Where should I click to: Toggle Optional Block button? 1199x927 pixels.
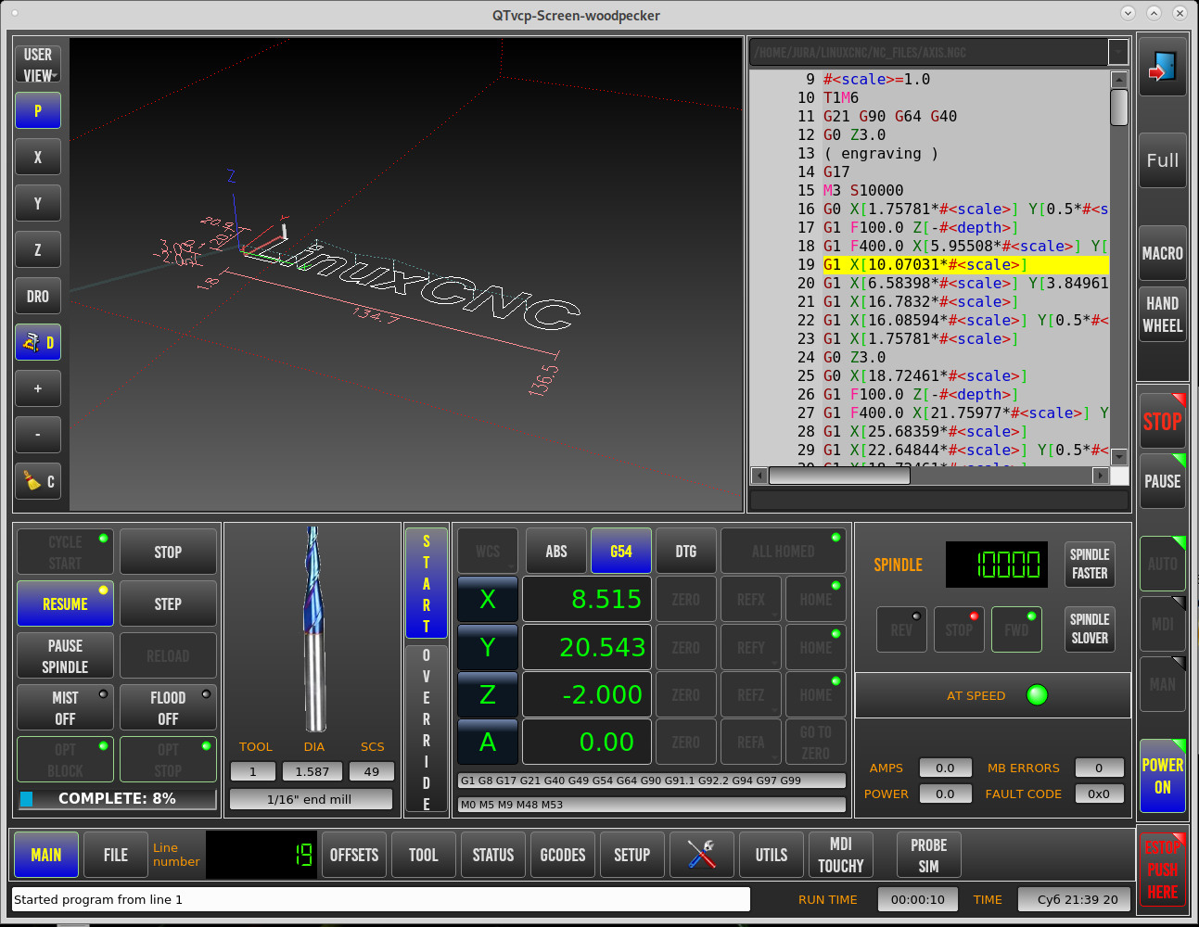coord(65,759)
